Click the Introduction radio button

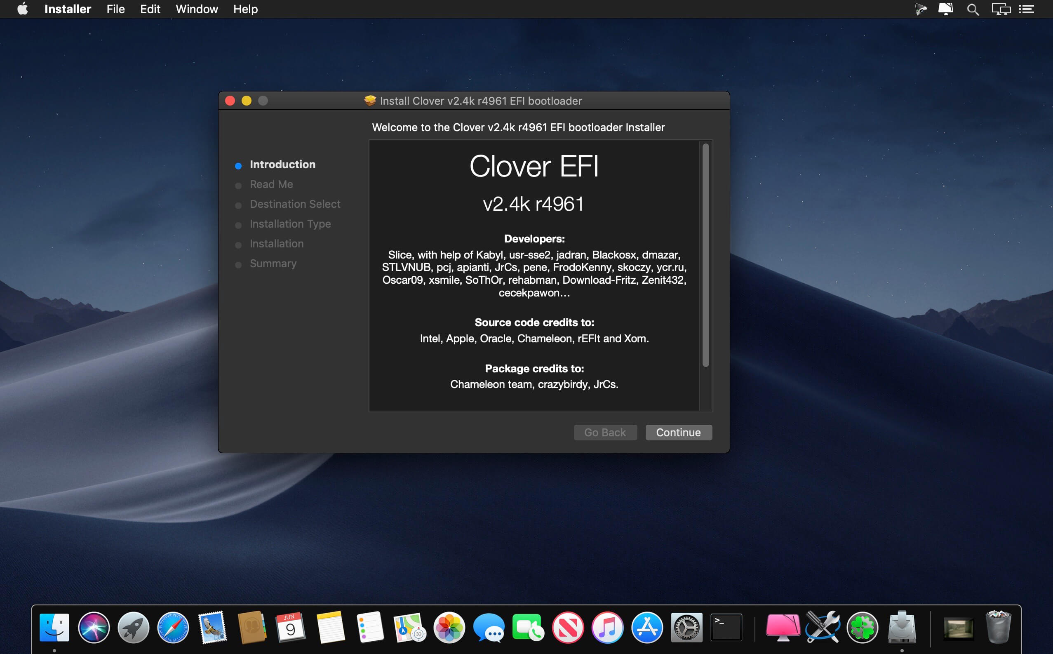238,163
